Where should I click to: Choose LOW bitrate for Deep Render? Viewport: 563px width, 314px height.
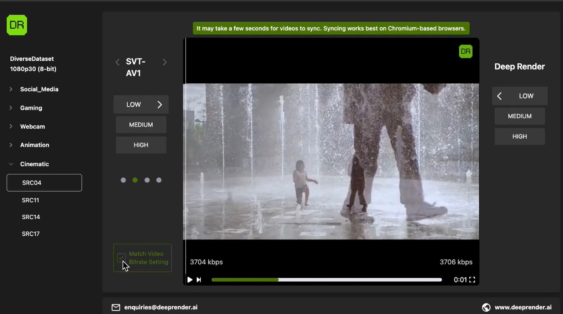[520, 96]
